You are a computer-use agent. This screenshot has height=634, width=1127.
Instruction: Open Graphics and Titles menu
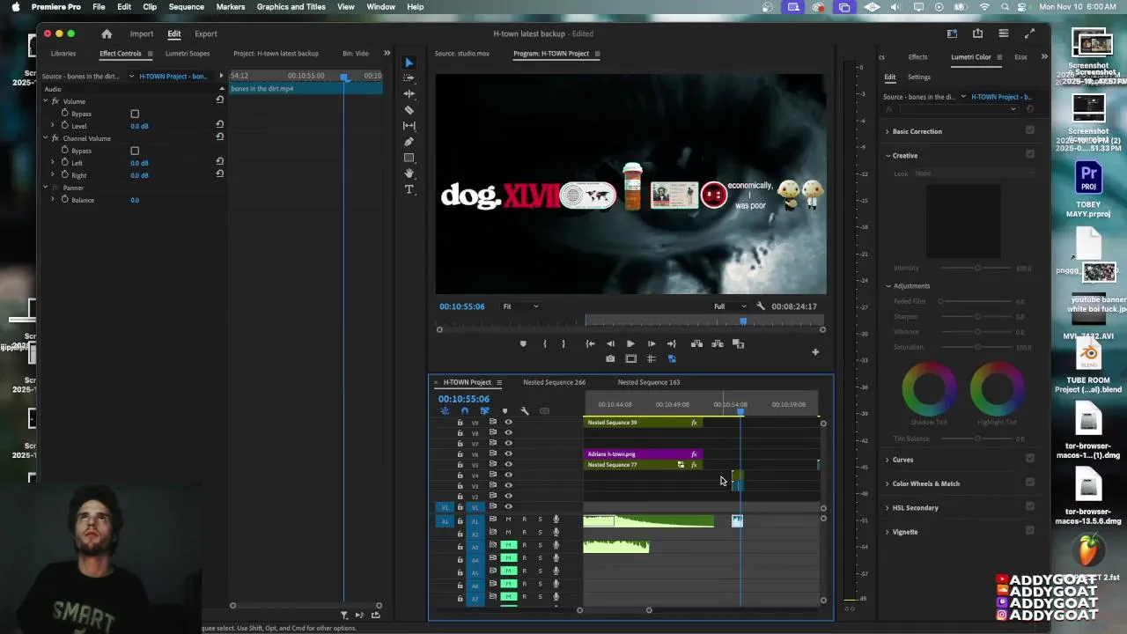(x=291, y=6)
